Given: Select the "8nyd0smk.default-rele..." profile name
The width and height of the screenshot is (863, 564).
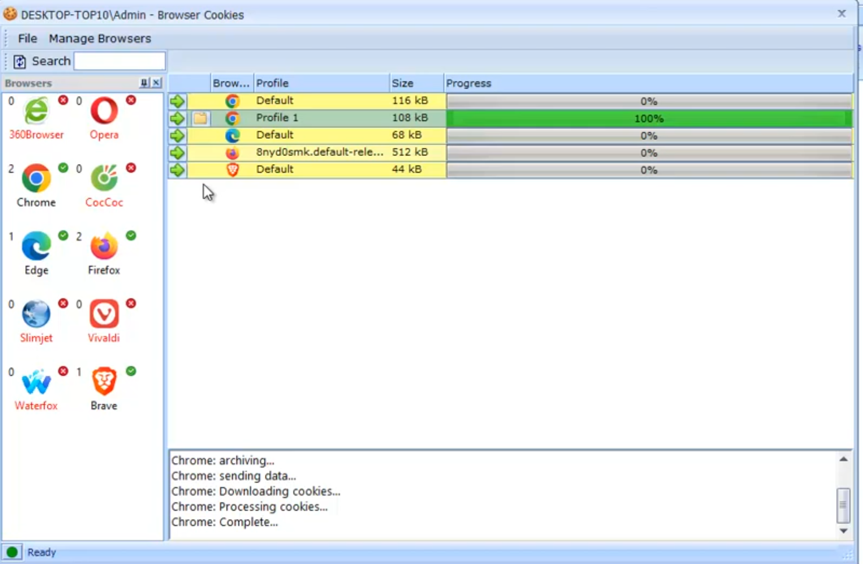Looking at the screenshot, I should point(320,152).
